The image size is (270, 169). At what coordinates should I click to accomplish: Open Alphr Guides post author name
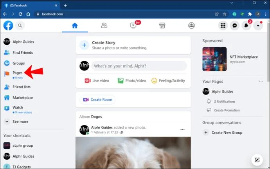pyautogui.click(x=102, y=127)
